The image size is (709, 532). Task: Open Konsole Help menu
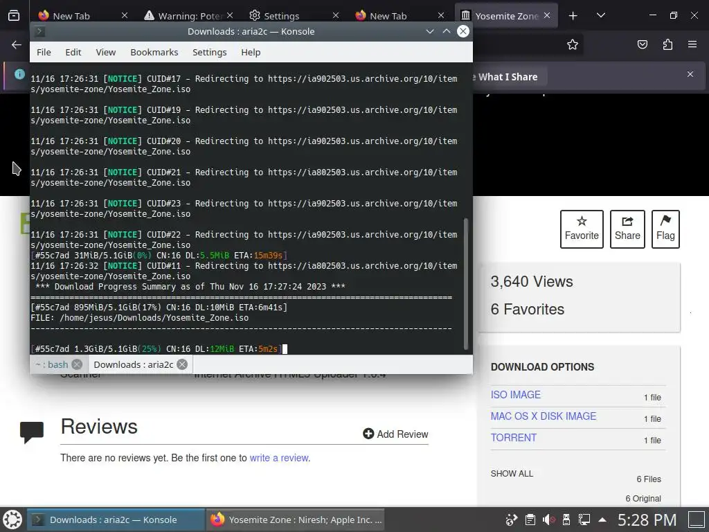pyautogui.click(x=251, y=52)
